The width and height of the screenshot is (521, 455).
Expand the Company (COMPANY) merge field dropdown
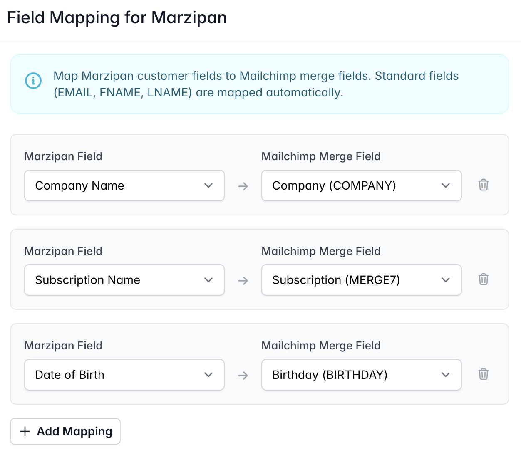click(x=361, y=185)
